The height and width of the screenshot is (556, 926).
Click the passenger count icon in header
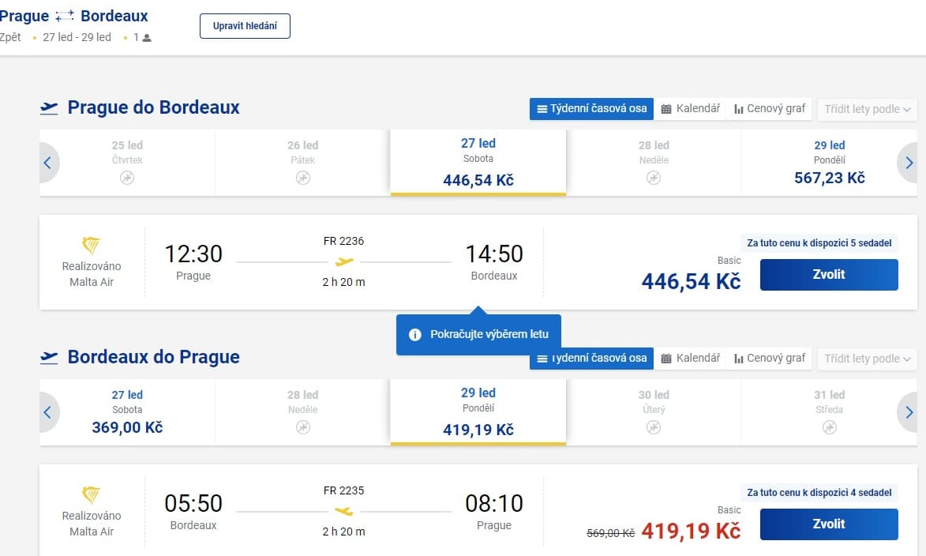click(147, 38)
